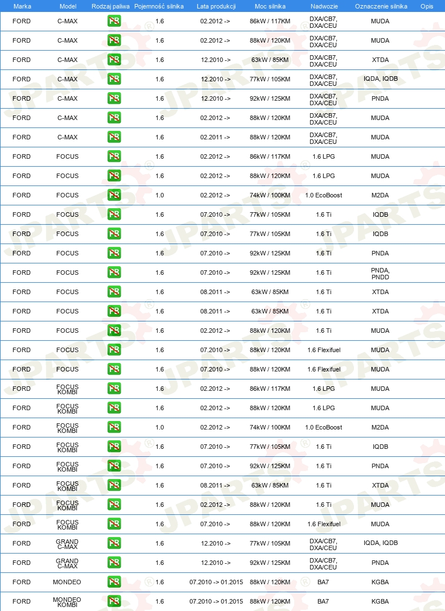Click 1.0 EcoBoost body cell in FOCUS KOMBI row
The height and width of the screenshot is (611, 445).
(323, 427)
